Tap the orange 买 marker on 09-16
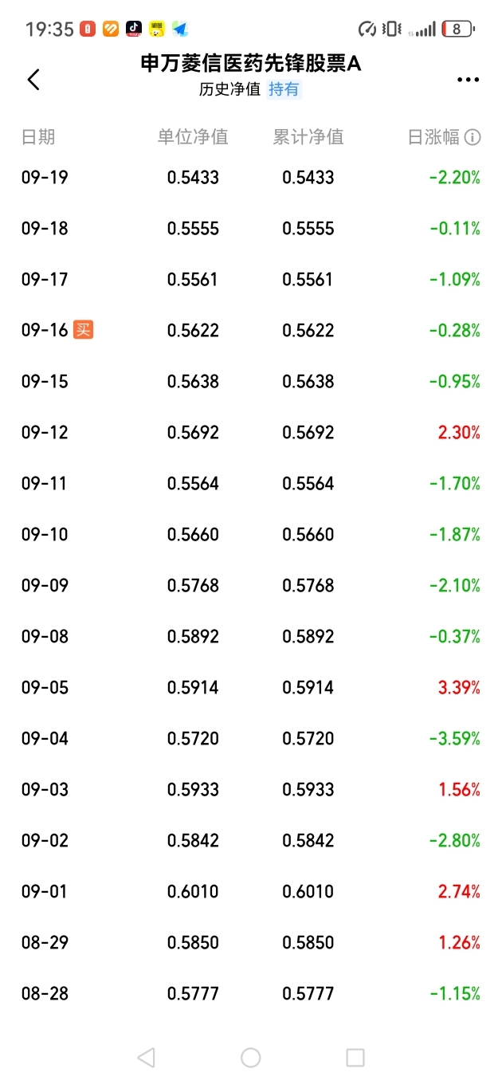502x1084 pixels. tap(83, 329)
